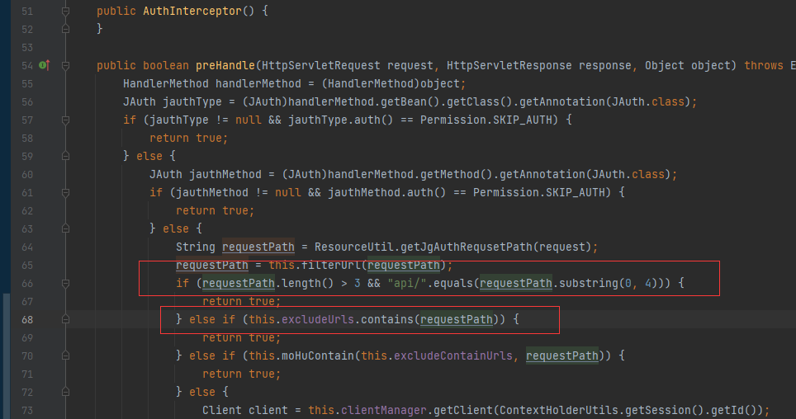Fold the else block on line 63
The image size is (796, 419).
(x=65, y=228)
